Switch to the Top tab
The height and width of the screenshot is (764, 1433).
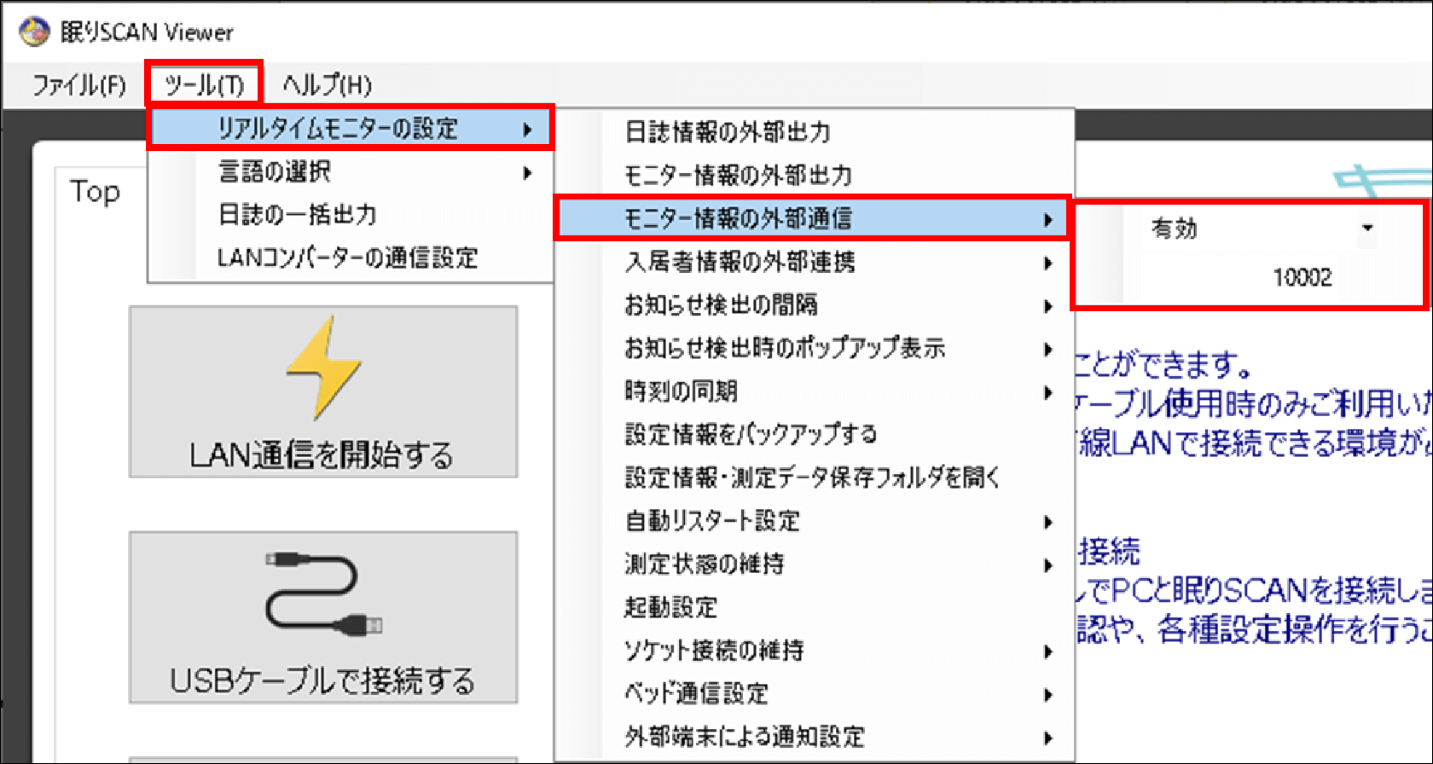95,192
